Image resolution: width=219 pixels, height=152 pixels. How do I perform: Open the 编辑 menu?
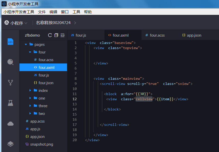53,12
